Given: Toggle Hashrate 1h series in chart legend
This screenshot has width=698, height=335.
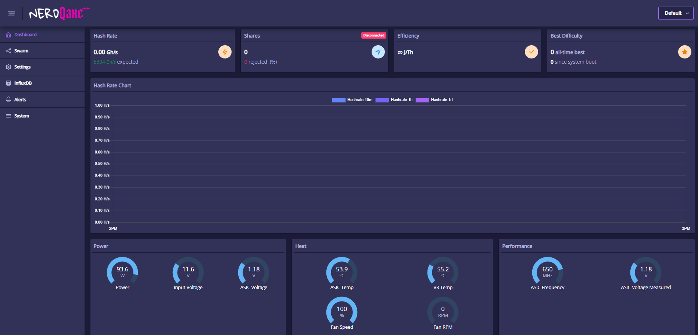Looking at the screenshot, I should 394,100.
